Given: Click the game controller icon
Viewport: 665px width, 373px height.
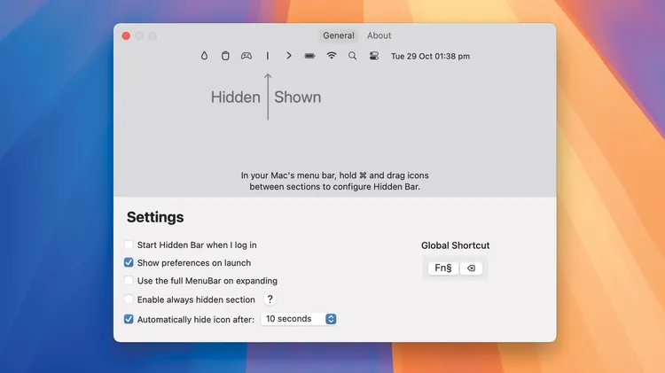Looking at the screenshot, I should click(x=246, y=56).
